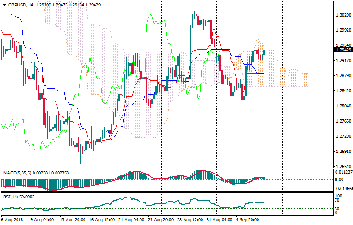This screenshot has height=225, width=353.
Task: Click the 1.28040 level on price scale
Action: (343, 106)
